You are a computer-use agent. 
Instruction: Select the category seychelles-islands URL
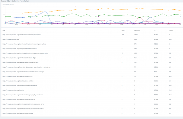20,49
